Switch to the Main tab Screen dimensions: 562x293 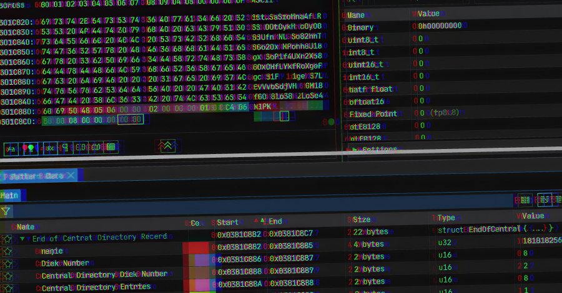click(x=11, y=196)
